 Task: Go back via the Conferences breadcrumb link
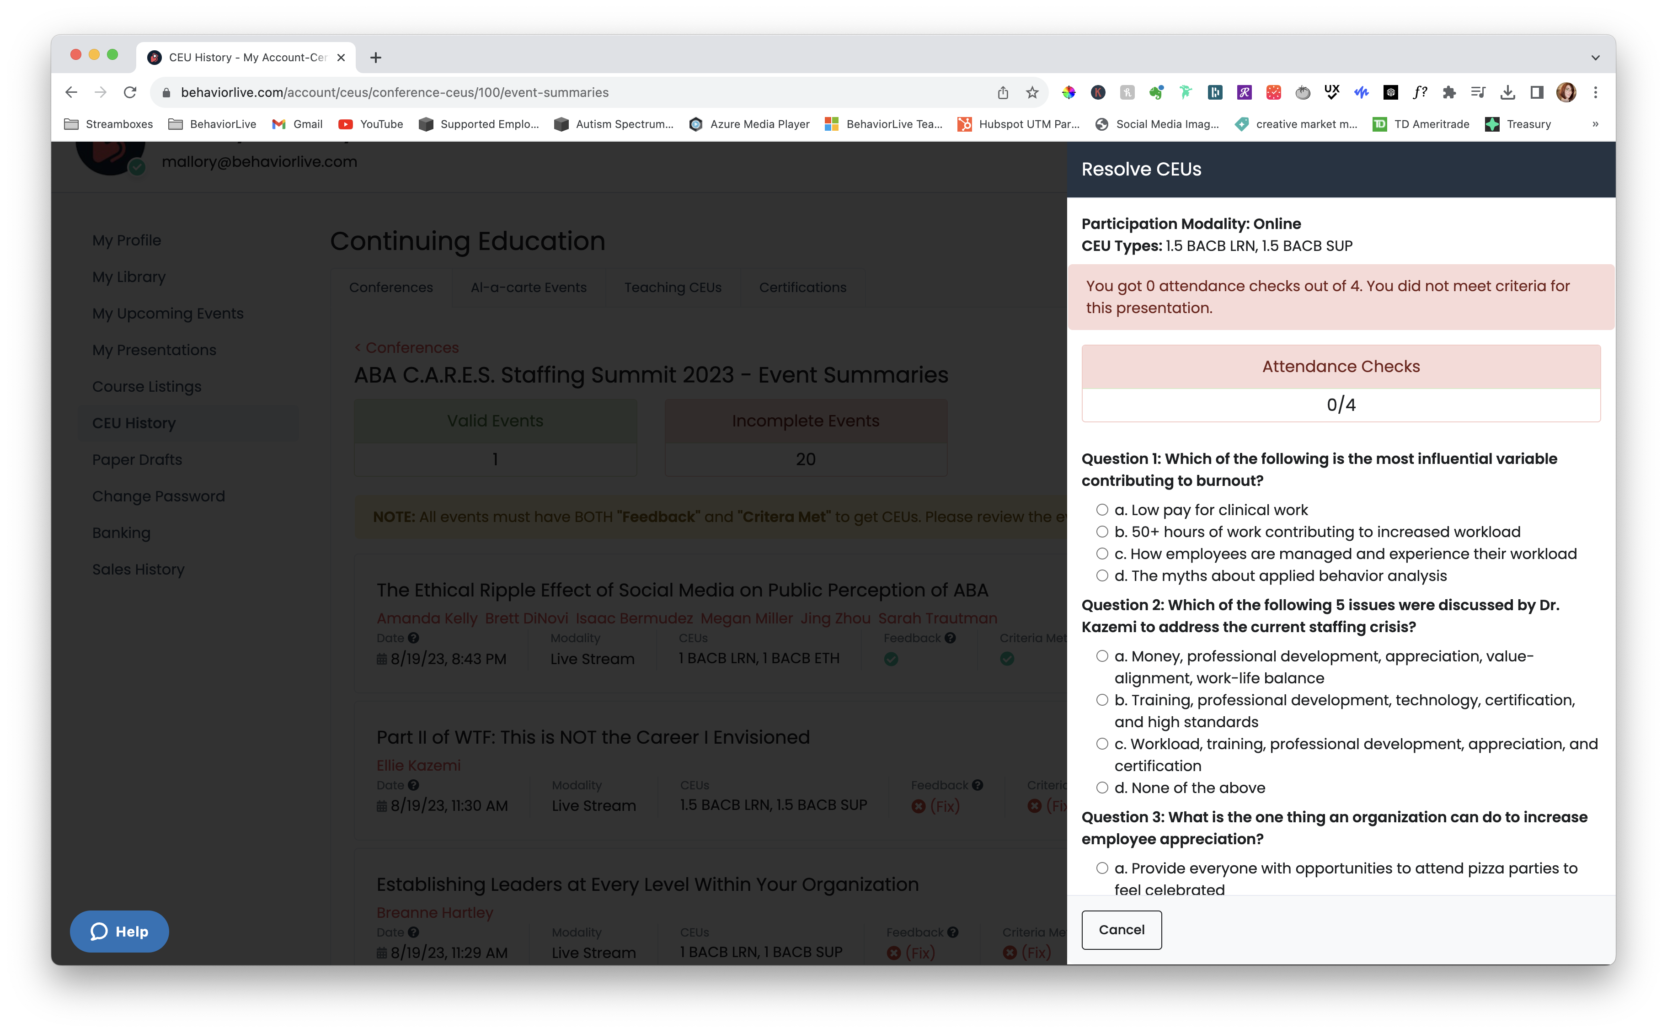pos(406,348)
